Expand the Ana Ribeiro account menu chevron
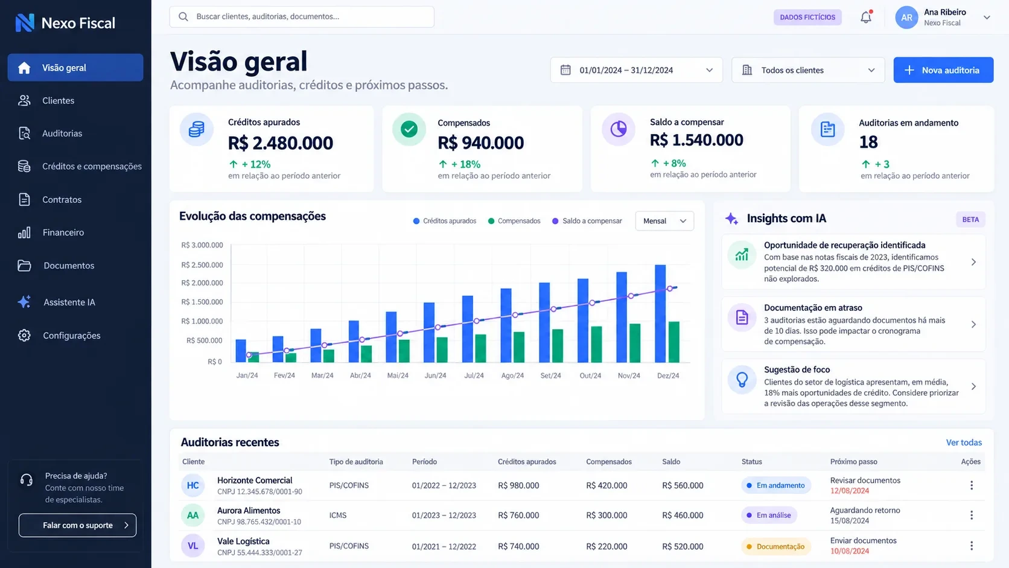 [987, 18]
